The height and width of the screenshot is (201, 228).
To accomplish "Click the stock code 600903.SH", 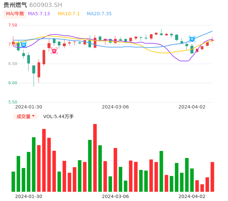I will coord(46,5).
